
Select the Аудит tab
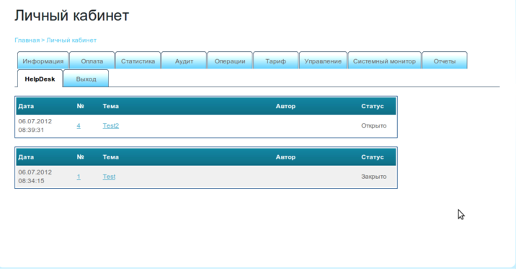[184, 61]
